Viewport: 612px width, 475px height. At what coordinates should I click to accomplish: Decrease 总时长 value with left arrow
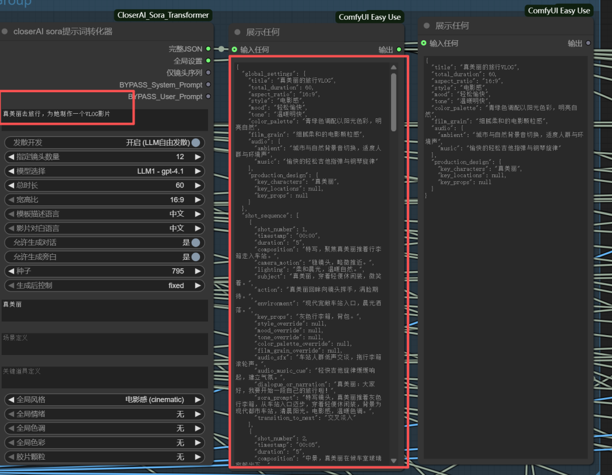[11, 185]
